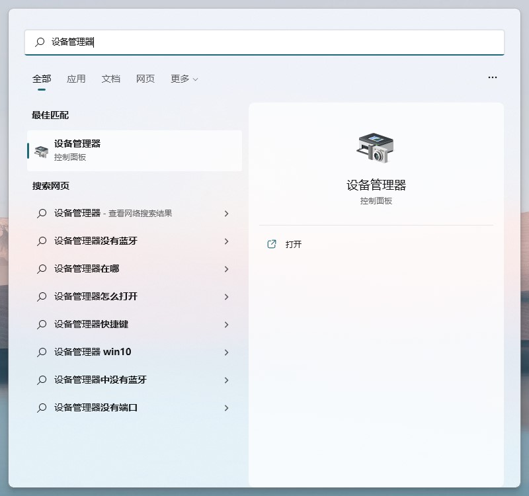529x496 pixels.
Task: Click the large Device Manager printer icon
Action: click(x=376, y=147)
